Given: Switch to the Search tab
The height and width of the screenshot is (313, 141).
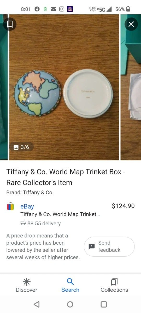Looking at the screenshot, I should pos(70,285).
